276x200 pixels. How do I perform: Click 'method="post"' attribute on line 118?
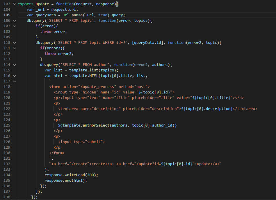133,87
